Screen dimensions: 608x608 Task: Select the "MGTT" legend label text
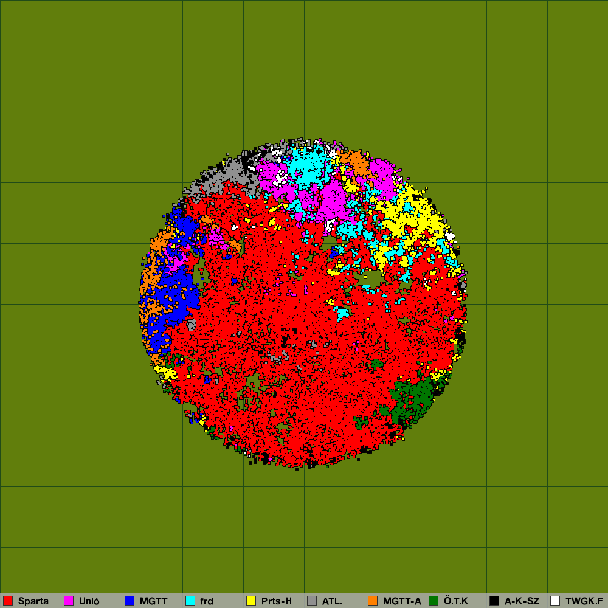click(154, 601)
